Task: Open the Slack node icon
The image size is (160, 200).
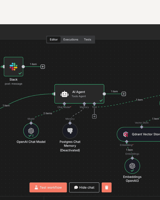Action: (13, 66)
